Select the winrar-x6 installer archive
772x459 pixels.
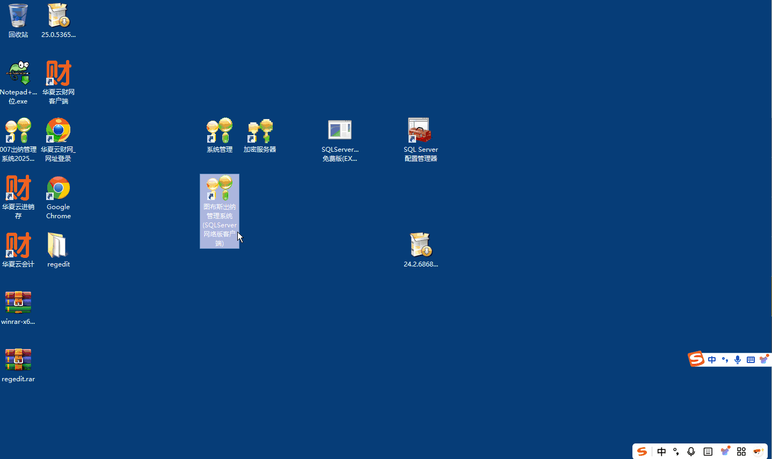pyautogui.click(x=18, y=303)
